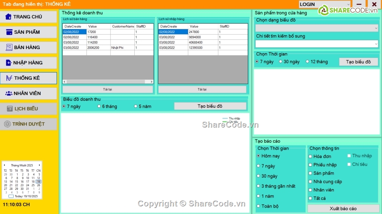Click the sales icon beside BÁN HÀNG
This screenshot has height=214, width=382.
tap(9, 47)
